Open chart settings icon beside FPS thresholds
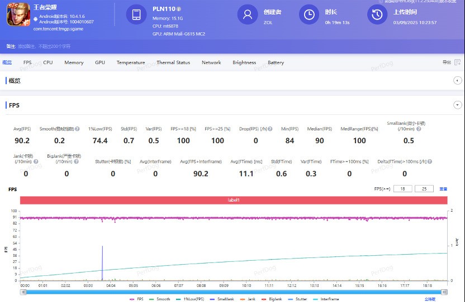Screen dimensions: 465x302 443,189
